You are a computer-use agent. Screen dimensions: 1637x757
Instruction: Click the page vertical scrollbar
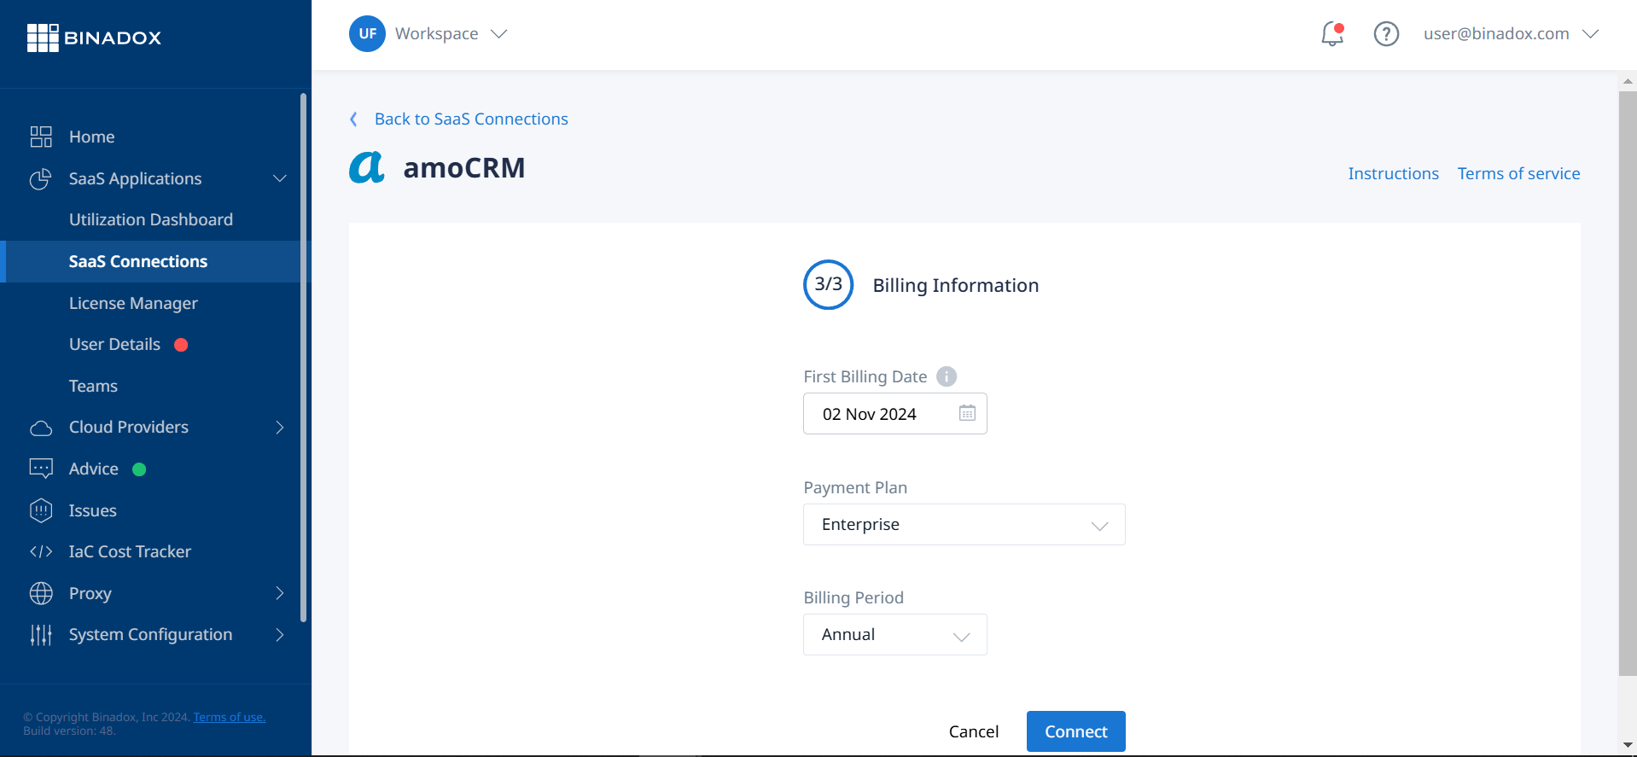coord(1628,384)
